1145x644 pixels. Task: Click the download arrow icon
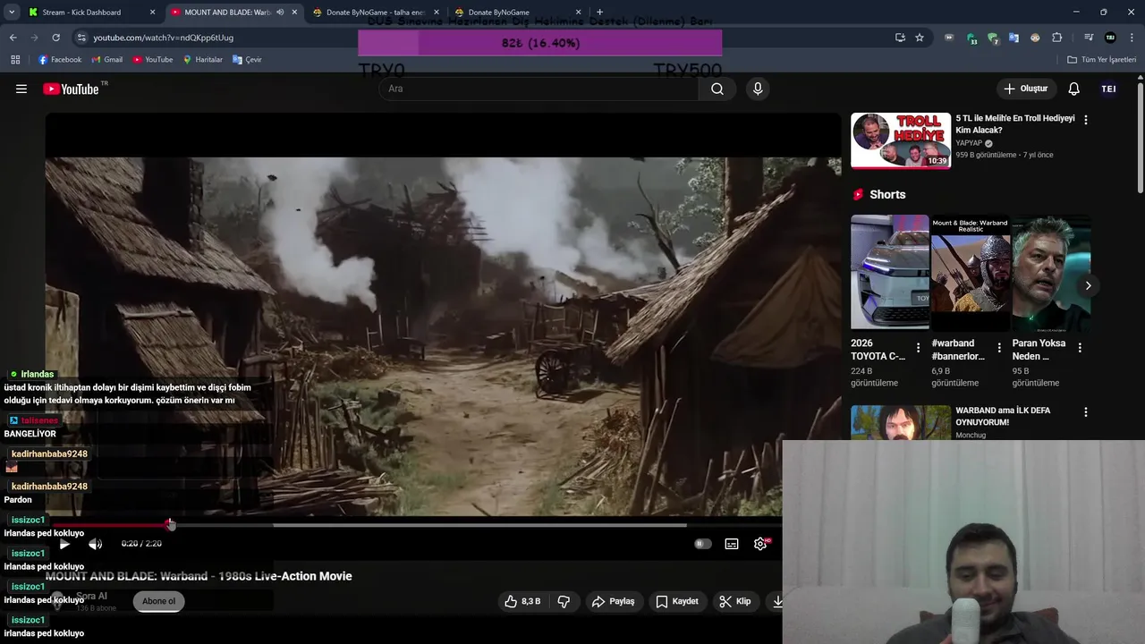776,601
